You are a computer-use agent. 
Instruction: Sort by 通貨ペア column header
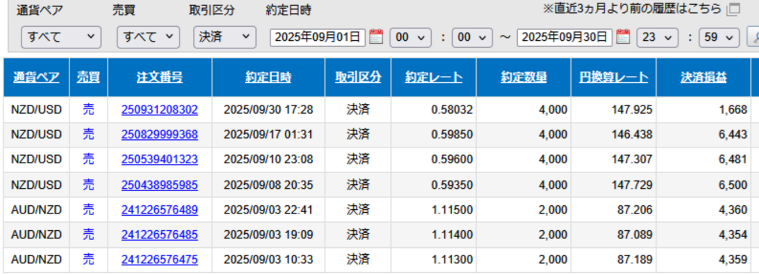[37, 77]
